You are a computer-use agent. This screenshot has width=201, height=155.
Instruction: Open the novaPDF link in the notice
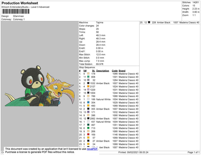point(92,149)
